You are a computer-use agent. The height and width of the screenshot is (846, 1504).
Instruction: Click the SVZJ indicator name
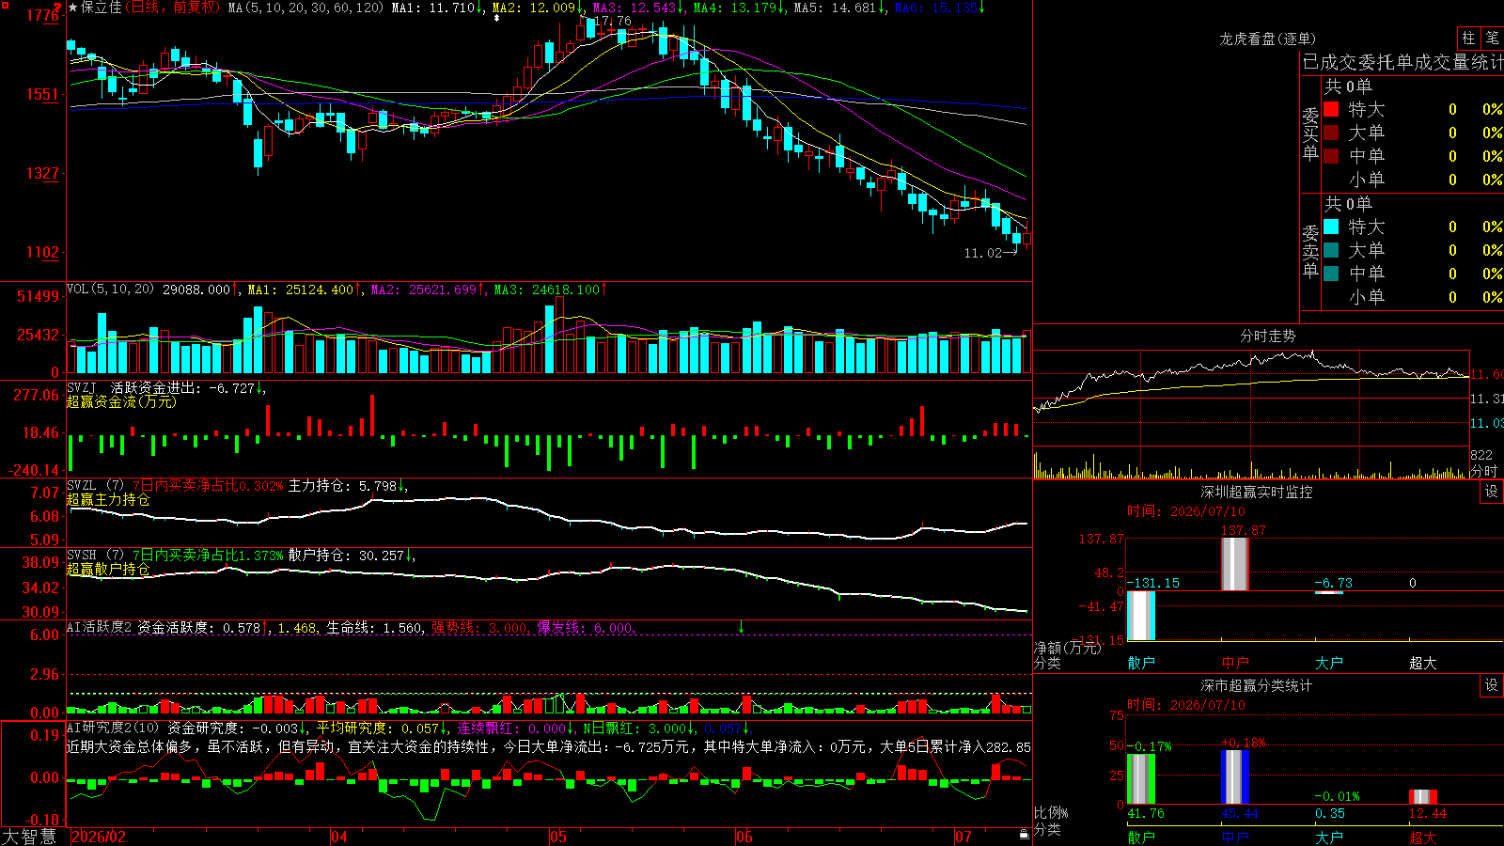point(82,387)
